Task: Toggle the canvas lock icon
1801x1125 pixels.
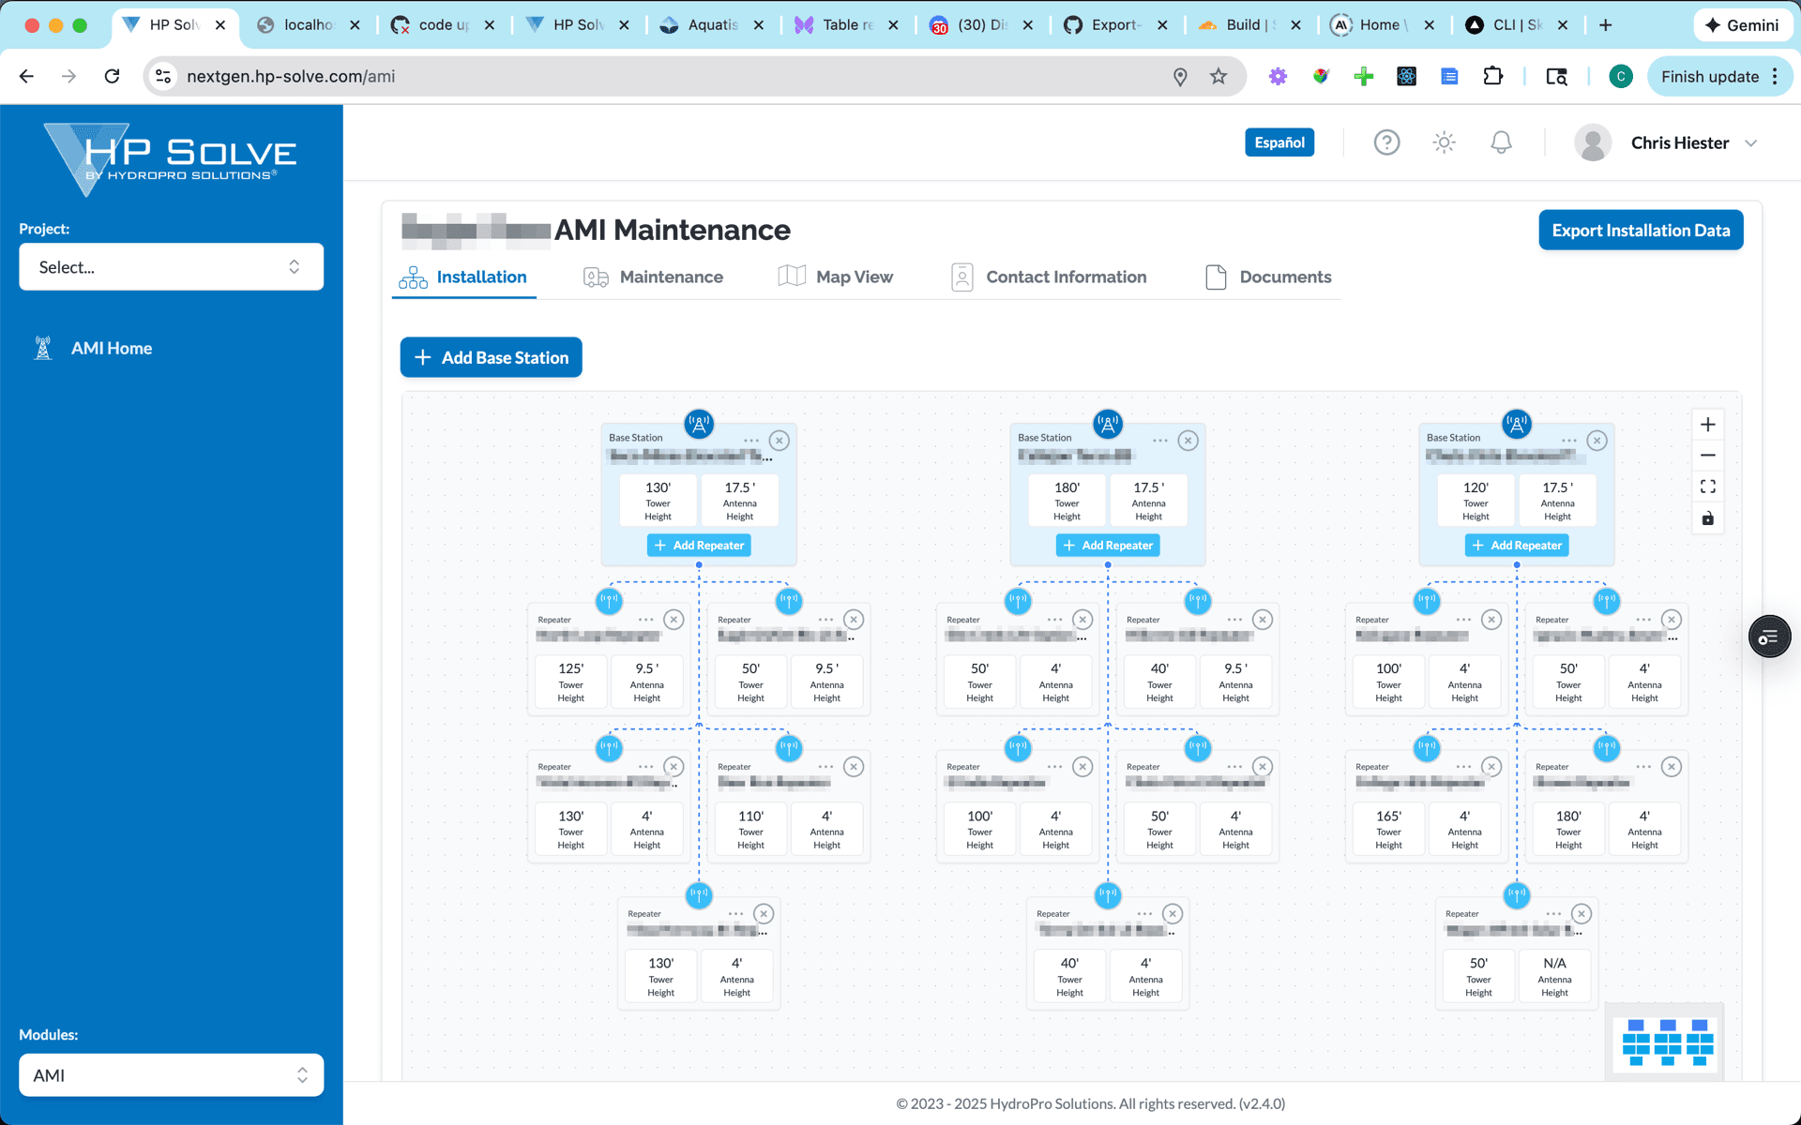Action: (1707, 517)
